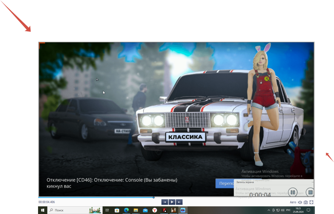Viewport: 334px width, 214px height.
Task: Launch Microsoft Store from the taskbar
Action: tap(117, 210)
